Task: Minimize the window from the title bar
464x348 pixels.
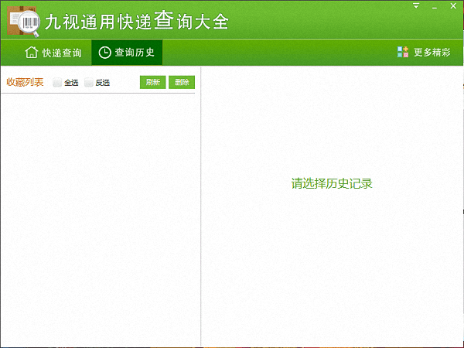Action: [435, 6]
